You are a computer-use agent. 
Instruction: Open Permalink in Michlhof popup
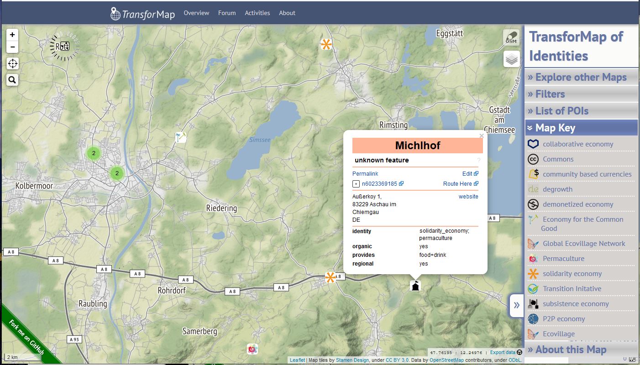point(365,174)
